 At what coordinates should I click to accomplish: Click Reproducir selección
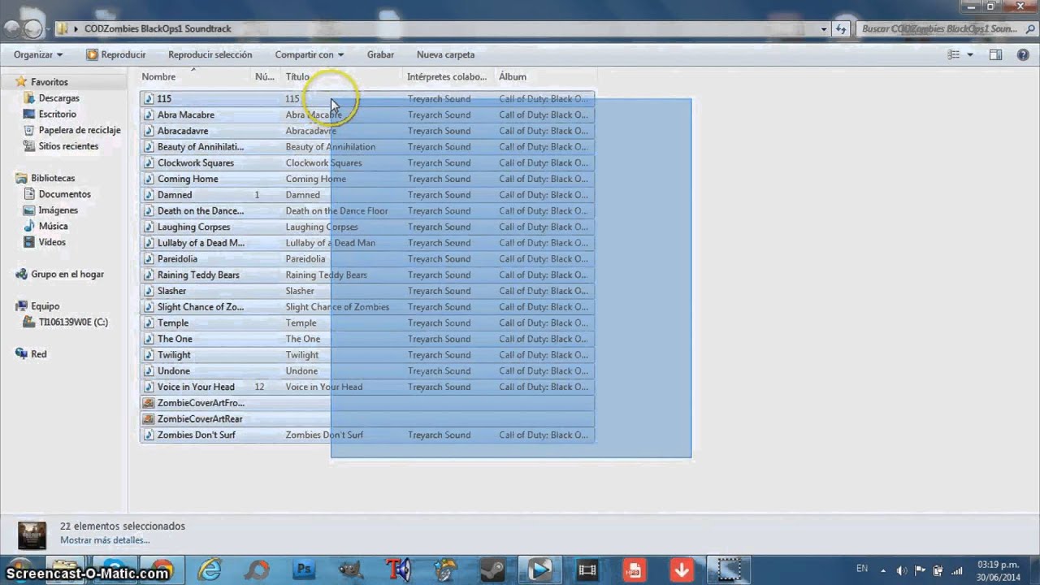tap(210, 54)
